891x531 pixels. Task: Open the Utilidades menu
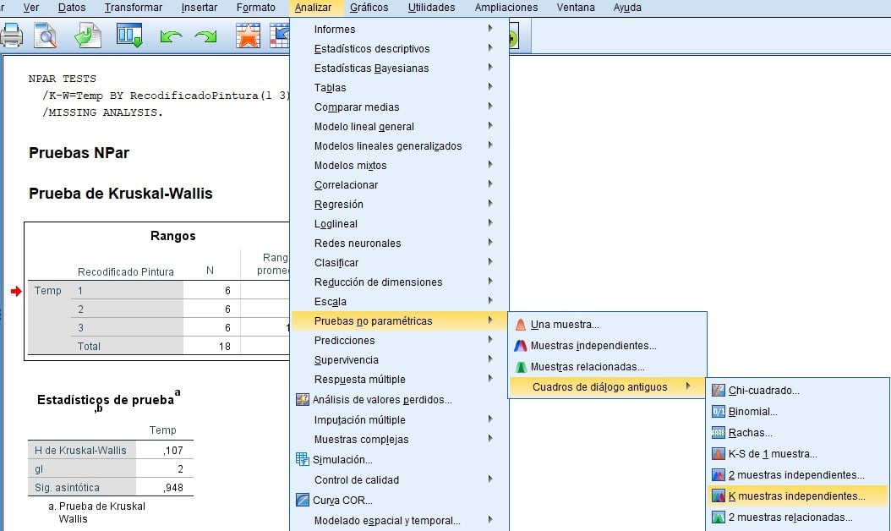[x=431, y=8]
